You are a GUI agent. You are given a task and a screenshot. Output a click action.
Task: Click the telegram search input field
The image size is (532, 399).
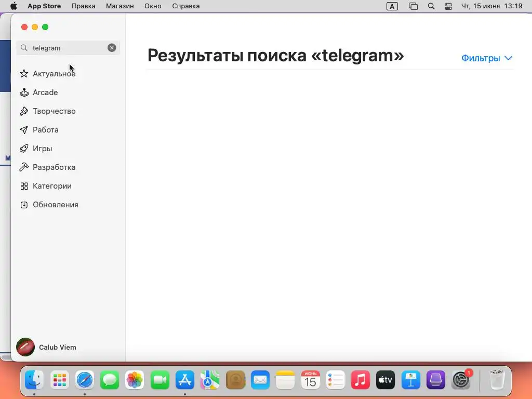[68, 48]
